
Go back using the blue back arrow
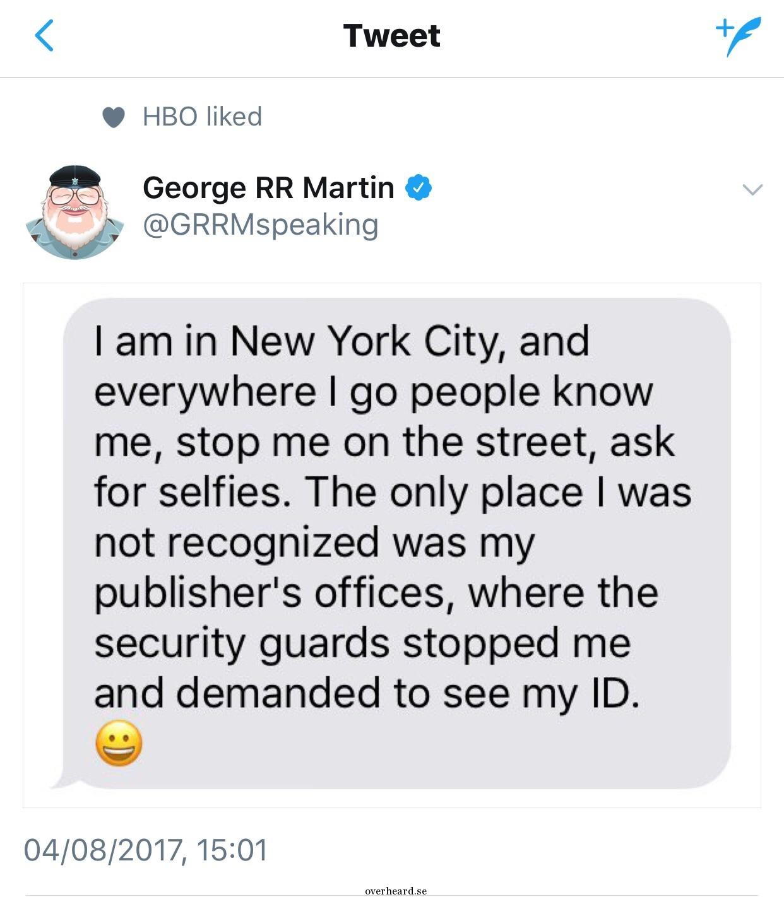[44, 35]
